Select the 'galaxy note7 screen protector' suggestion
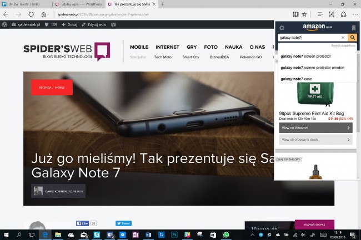This screenshot has width=361, height=240. (x=317, y=57)
